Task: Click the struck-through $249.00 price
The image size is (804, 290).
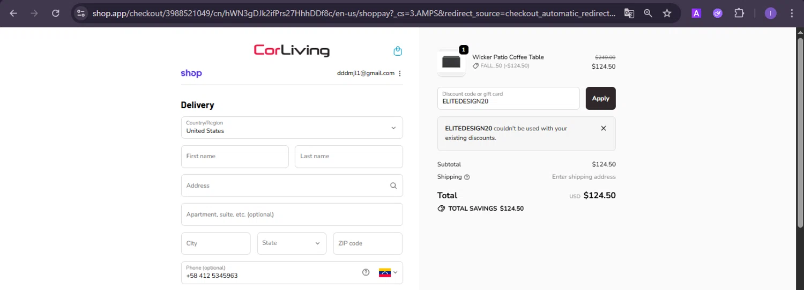Action: pos(605,57)
